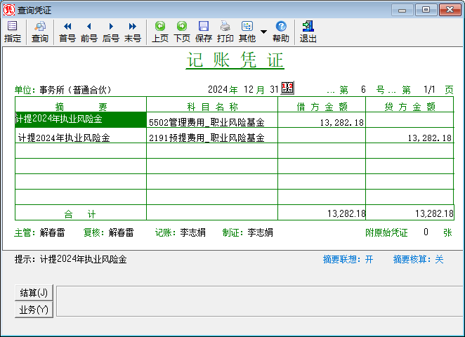Open the date calendar picker
The image size is (465, 337).
(x=287, y=88)
